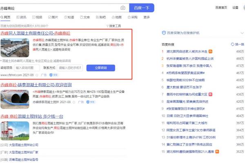This screenshot has height=163, width=245.
Task: Open hot search 日媒 日防卫大臣参拜靖国神社
Action: [x=187, y=116]
